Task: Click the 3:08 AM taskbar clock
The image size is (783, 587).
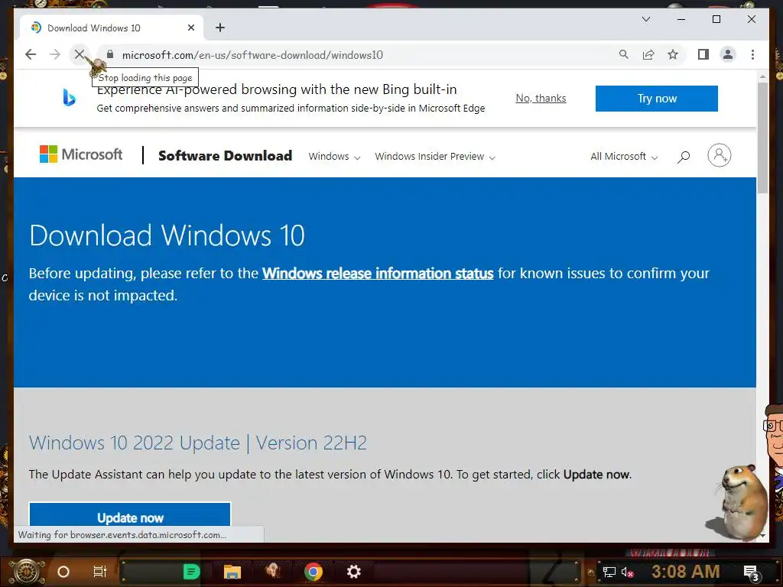Action: click(686, 571)
